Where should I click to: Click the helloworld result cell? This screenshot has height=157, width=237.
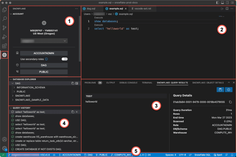[91, 102]
